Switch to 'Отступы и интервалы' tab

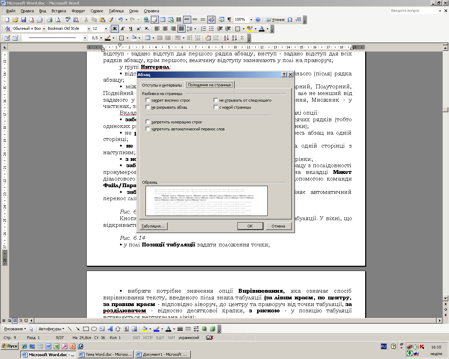coord(162,85)
